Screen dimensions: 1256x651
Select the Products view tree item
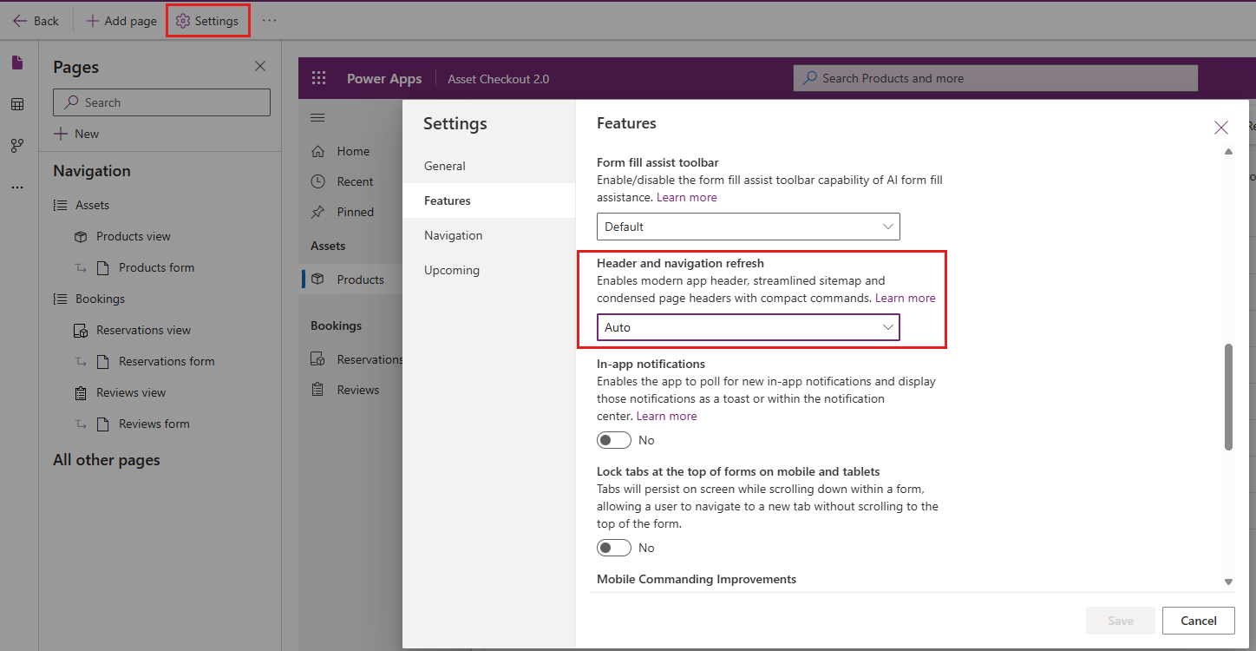(134, 236)
